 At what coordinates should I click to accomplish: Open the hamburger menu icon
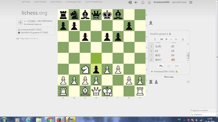pos(191,2)
